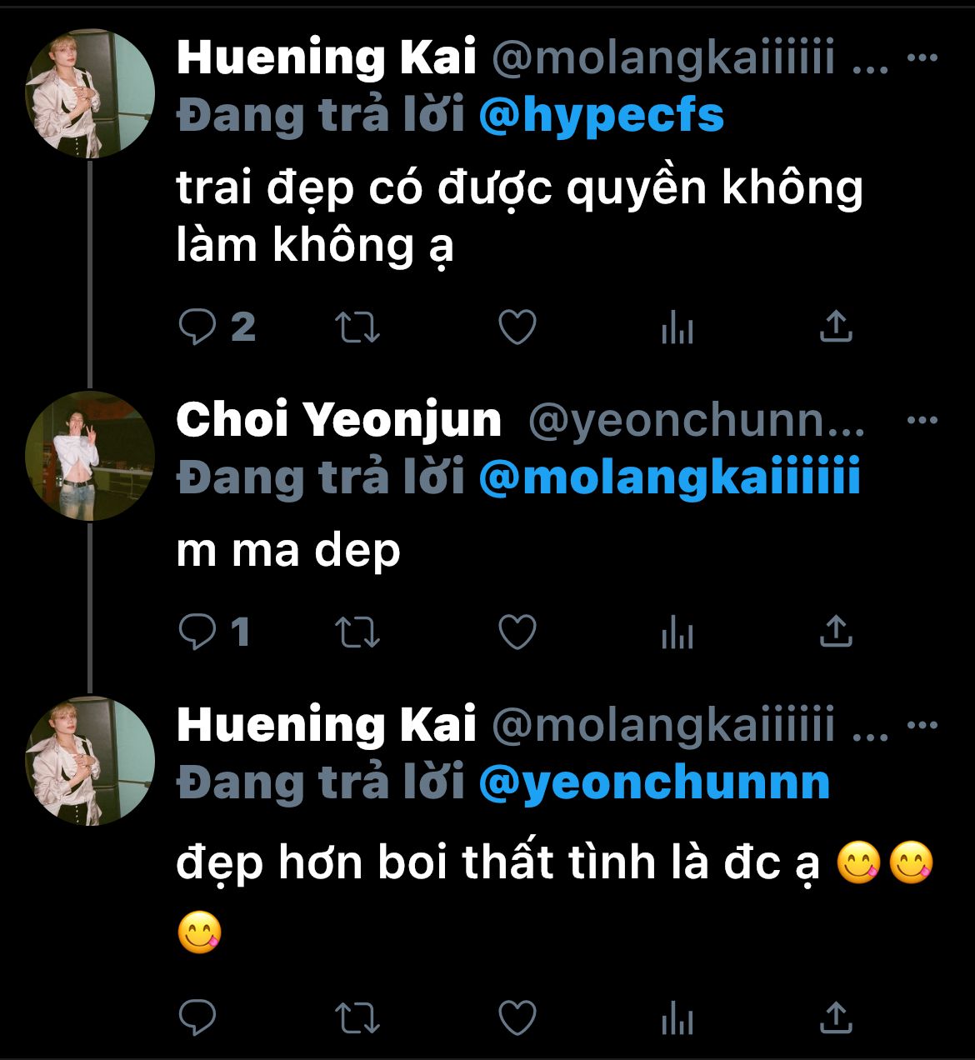Reply to the "đẹp hơn boi thất tình" tweet
The width and height of the screenshot is (975, 1060).
(x=198, y=1017)
